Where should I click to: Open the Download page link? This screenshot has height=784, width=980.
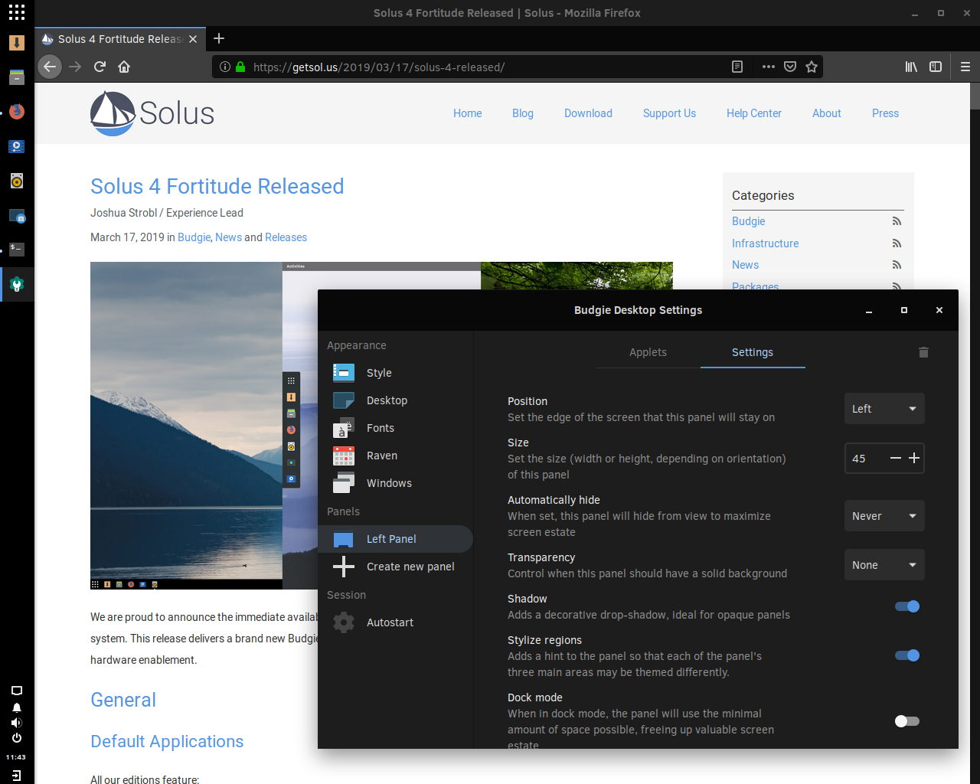[x=588, y=113]
